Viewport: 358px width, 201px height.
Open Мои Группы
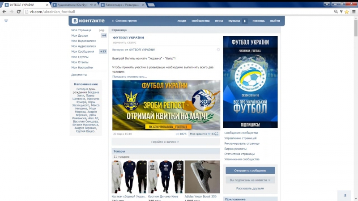pyautogui.click(x=80, y=57)
